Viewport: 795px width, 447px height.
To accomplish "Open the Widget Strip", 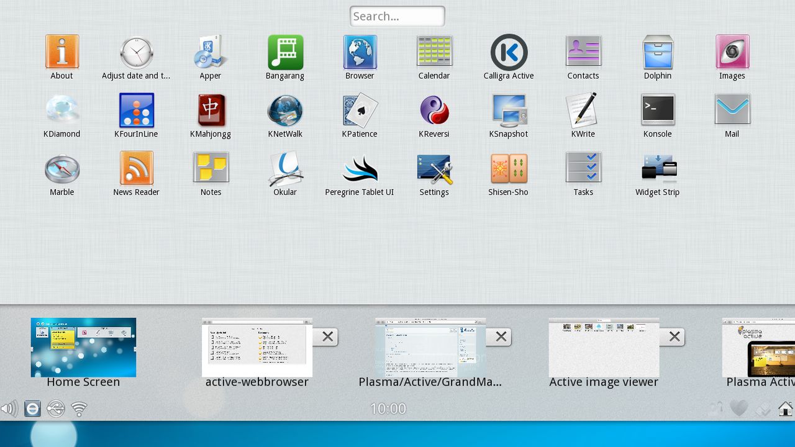I will (658, 174).
